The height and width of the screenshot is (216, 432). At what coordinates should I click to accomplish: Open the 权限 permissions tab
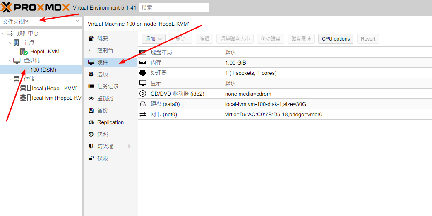(111, 158)
